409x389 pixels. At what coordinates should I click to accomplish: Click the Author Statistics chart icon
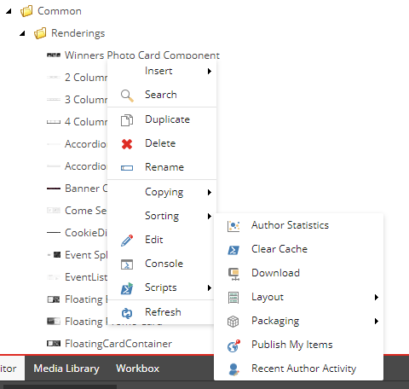[x=233, y=226]
